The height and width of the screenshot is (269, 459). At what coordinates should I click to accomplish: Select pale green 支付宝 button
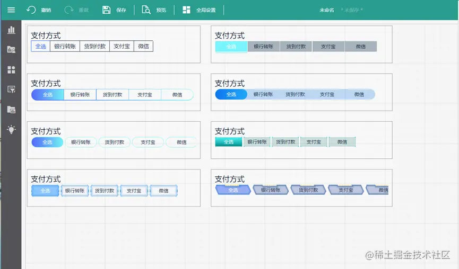[314, 142]
